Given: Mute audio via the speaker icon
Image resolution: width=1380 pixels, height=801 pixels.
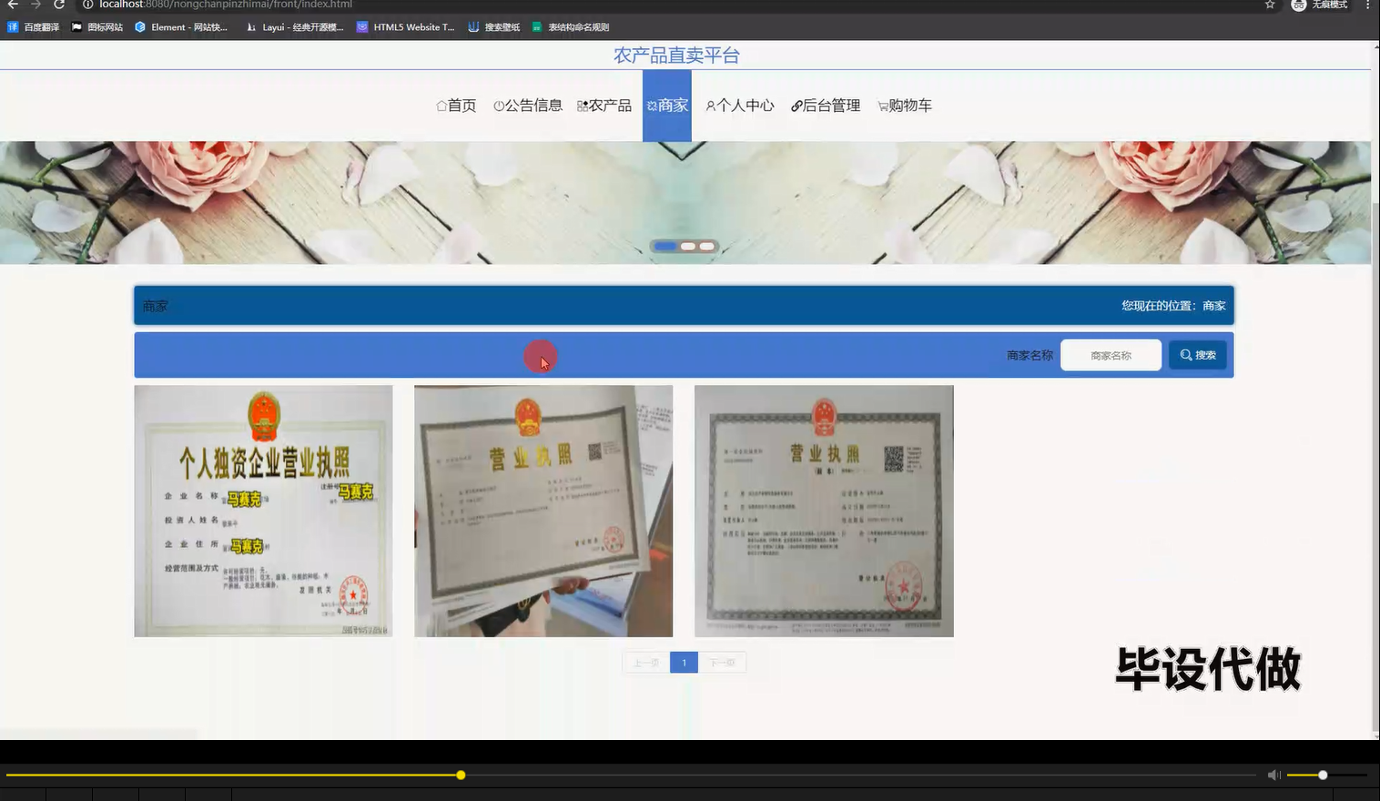Looking at the screenshot, I should (1273, 775).
